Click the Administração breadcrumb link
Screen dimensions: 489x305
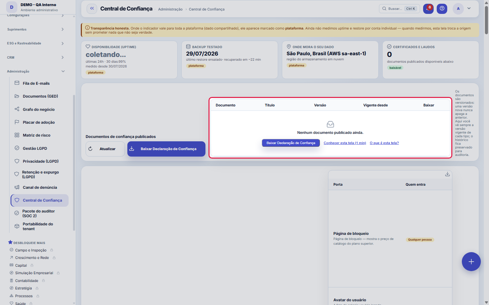point(170,9)
